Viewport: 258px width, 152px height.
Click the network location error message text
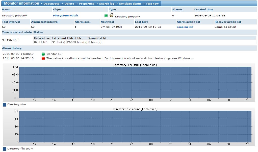[120, 58]
